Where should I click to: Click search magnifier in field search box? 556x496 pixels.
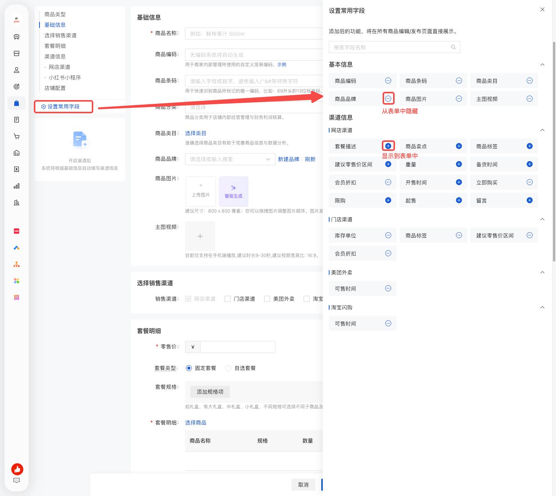pyautogui.click(x=453, y=47)
